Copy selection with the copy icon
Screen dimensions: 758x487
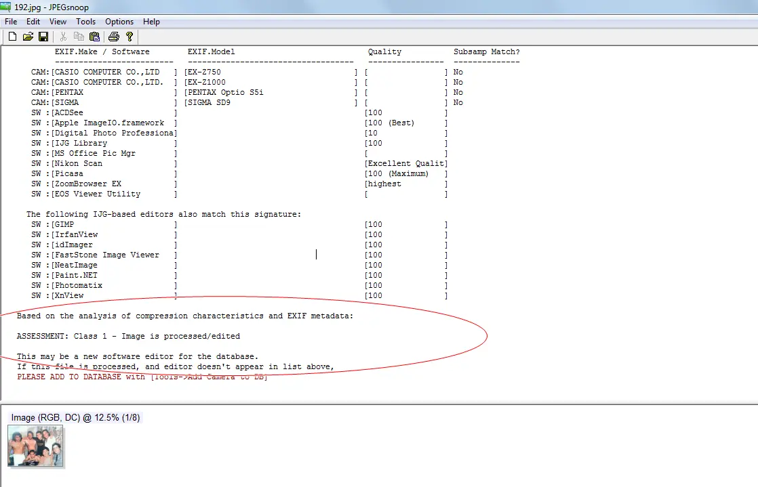click(79, 37)
